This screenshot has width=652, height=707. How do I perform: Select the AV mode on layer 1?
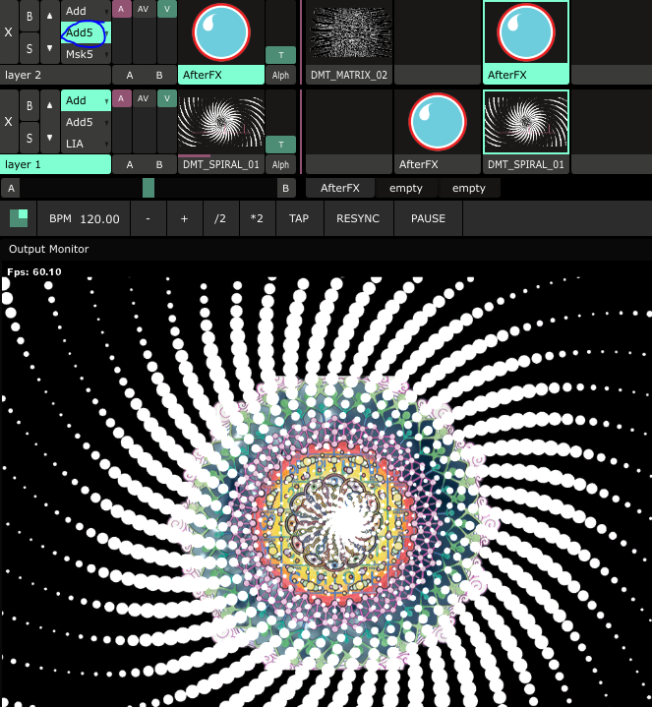[x=144, y=98]
